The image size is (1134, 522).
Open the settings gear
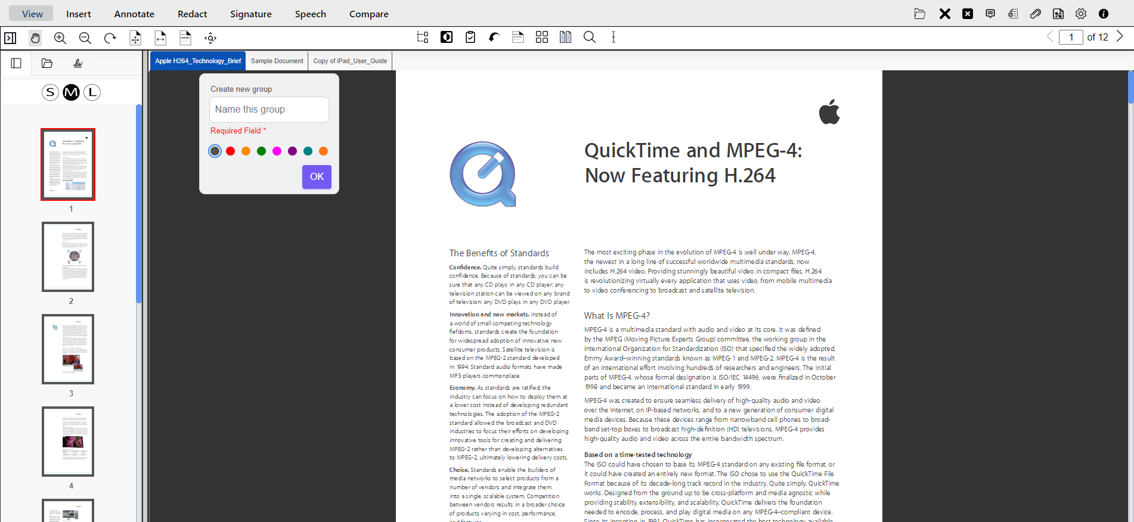pos(1081,14)
